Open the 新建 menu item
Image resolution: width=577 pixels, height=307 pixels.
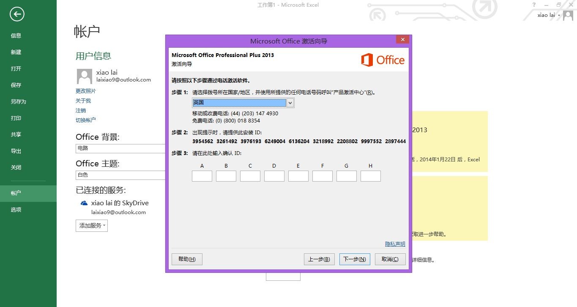pos(28,52)
